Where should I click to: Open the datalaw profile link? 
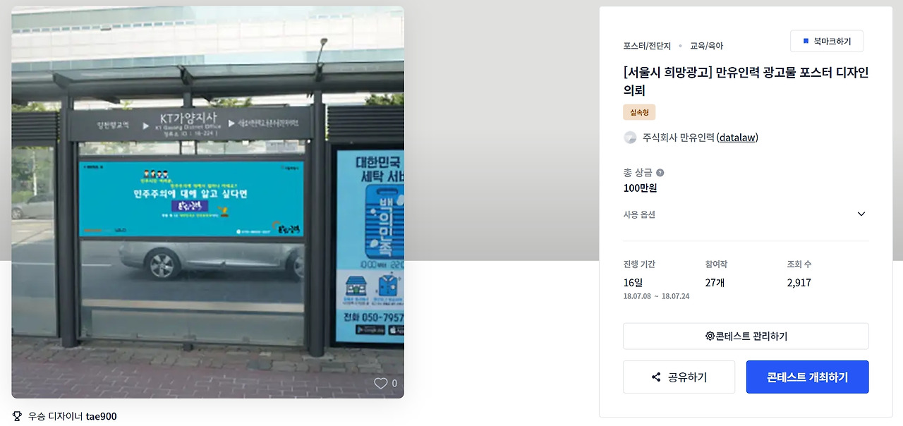click(737, 138)
